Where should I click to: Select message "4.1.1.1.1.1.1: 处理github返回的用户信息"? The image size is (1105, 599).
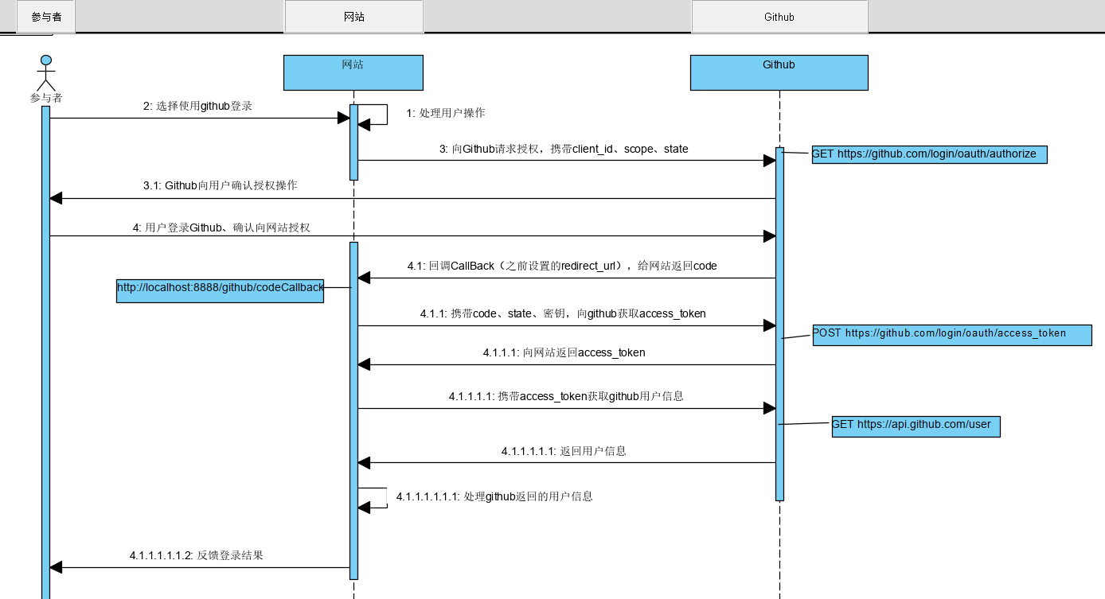(494, 496)
